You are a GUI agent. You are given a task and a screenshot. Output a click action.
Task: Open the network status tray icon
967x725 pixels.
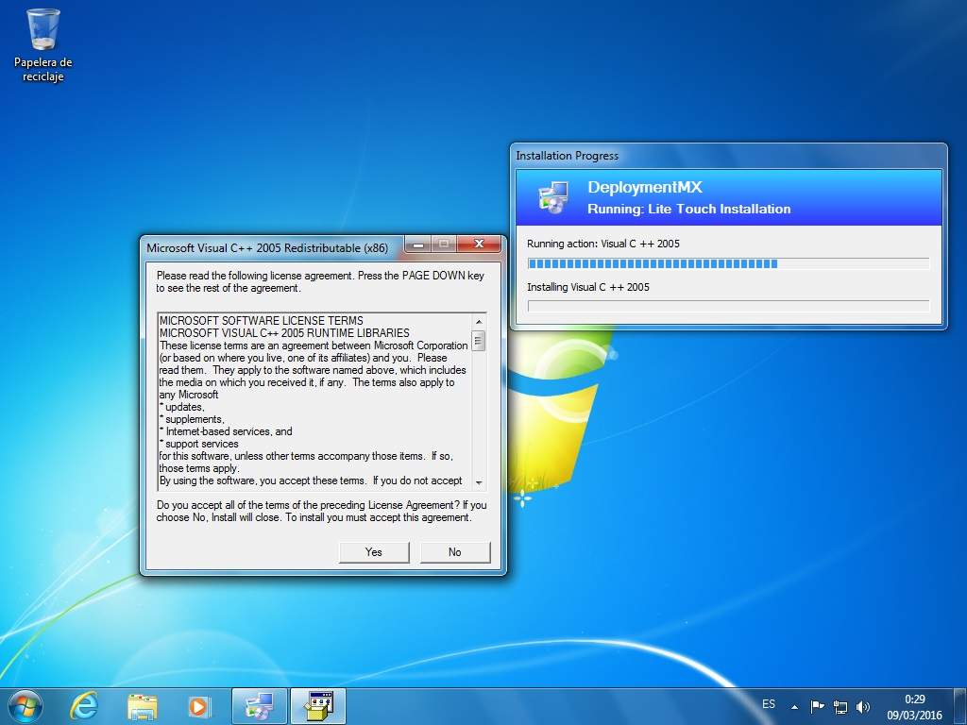tap(840, 706)
